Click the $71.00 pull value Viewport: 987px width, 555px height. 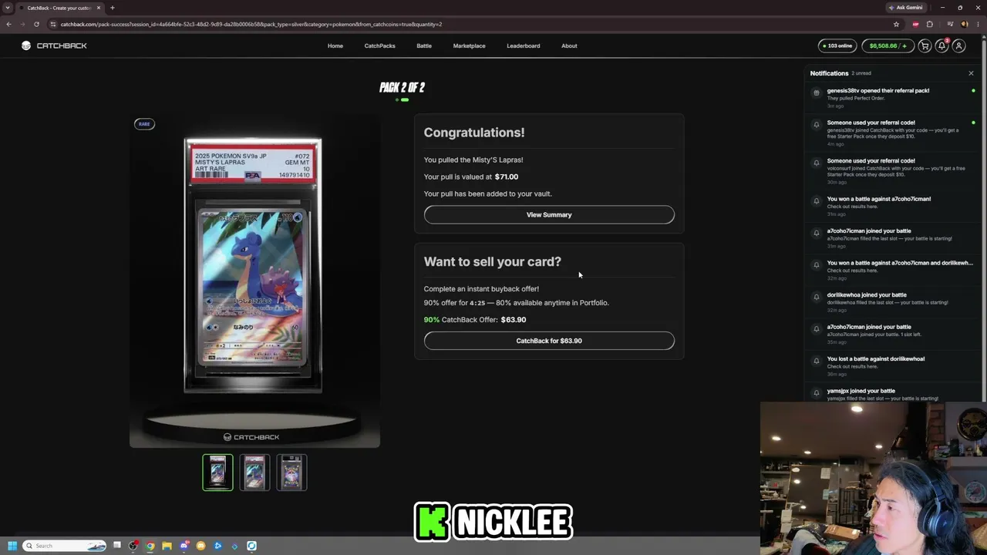click(x=507, y=177)
